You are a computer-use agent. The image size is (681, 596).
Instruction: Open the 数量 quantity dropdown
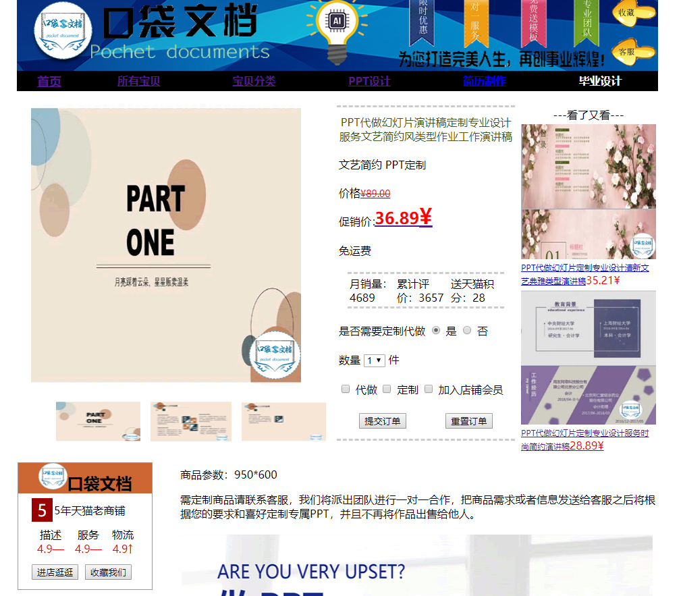pyautogui.click(x=374, y=360)
